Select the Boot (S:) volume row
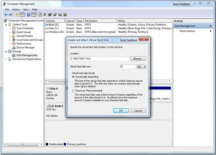 tap(108, 25)
